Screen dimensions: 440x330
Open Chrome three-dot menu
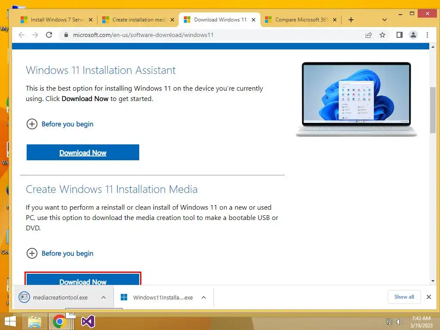[x=427, y=35]
